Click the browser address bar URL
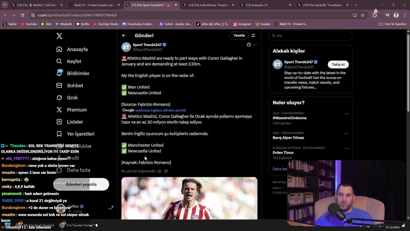 77,15
